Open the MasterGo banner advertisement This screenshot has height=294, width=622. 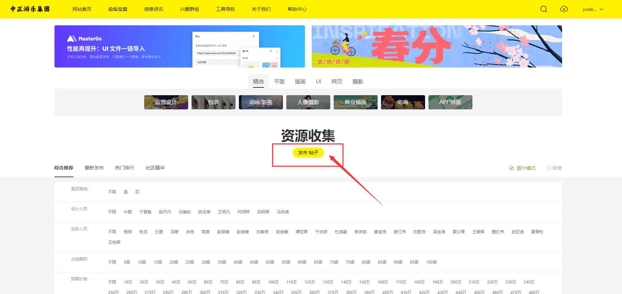(x=180, y=46)
